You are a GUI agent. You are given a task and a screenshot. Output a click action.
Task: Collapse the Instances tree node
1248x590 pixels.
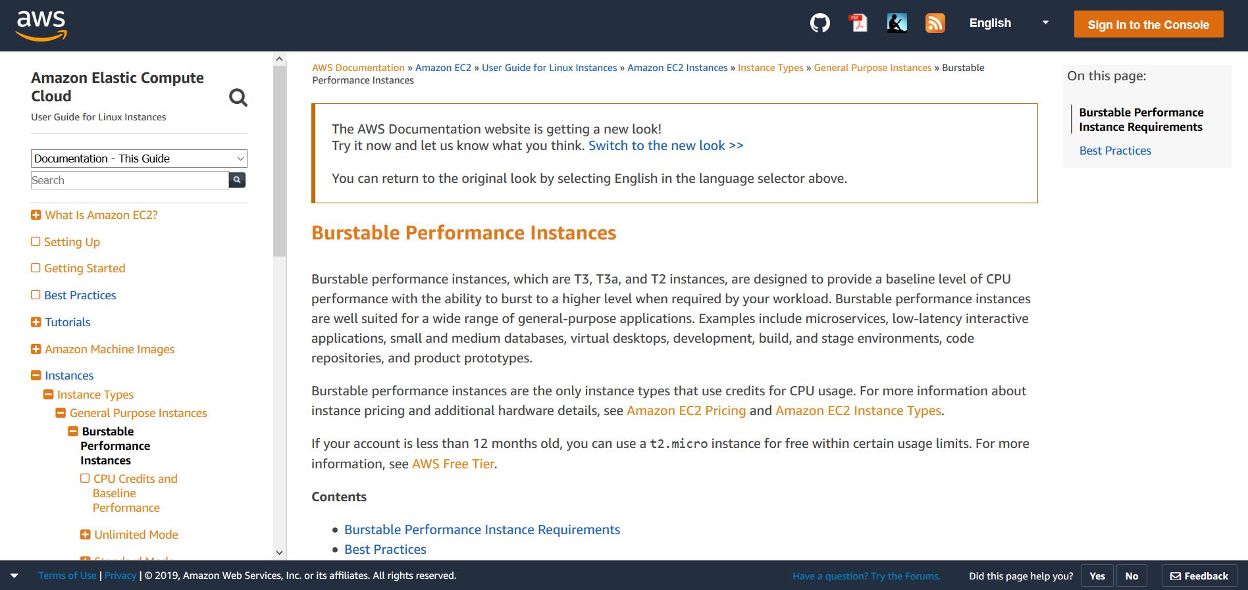pyautogui.click(x=36, y=376)
